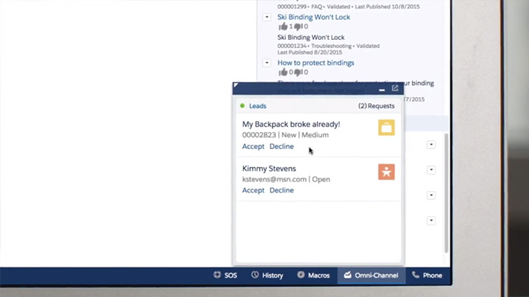
Task: Open fourth dropdown arrow right of widget
Action: pos(431,221)
